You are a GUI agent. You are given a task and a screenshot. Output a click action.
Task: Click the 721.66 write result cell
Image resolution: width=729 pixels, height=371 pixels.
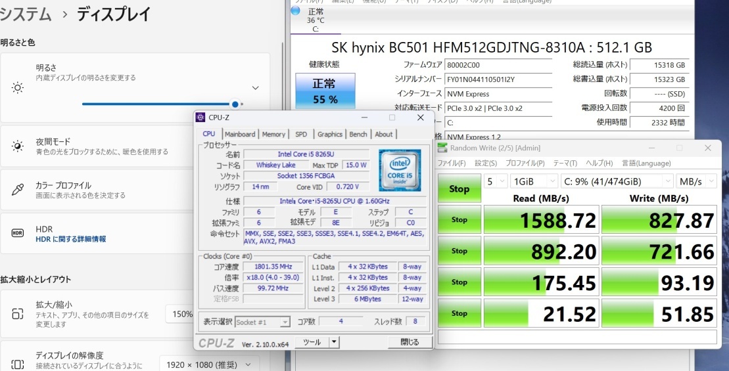658,251
